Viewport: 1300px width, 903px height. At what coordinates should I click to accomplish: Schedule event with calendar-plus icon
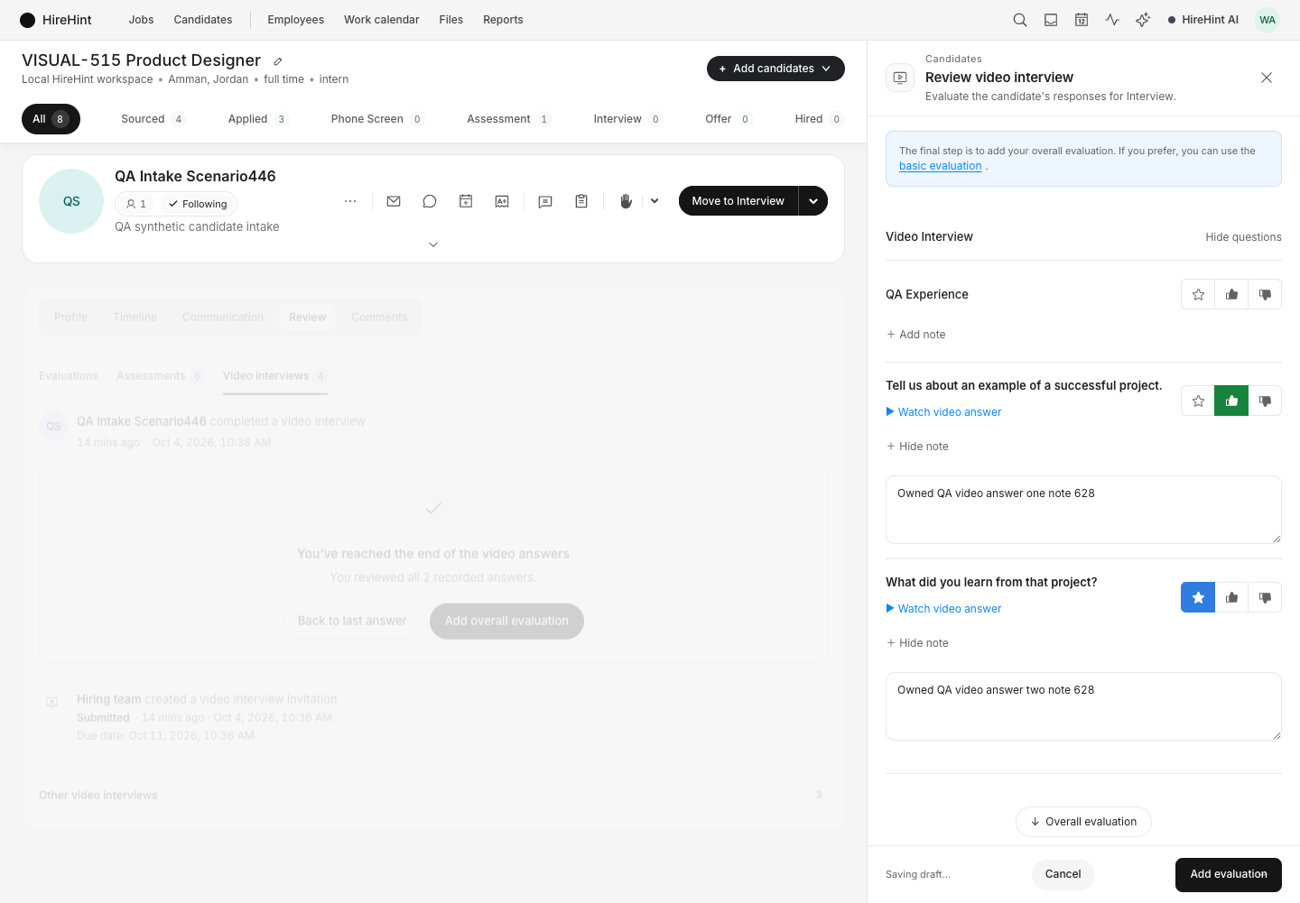pyautogui.click(x=466, y=201)
